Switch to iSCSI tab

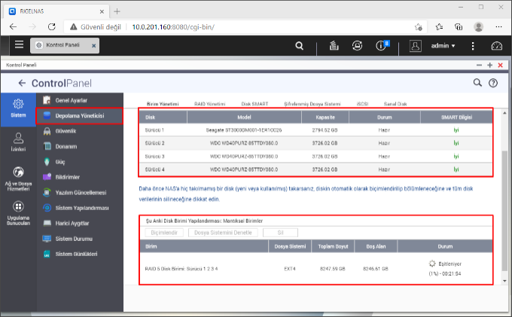click(362, 104)
